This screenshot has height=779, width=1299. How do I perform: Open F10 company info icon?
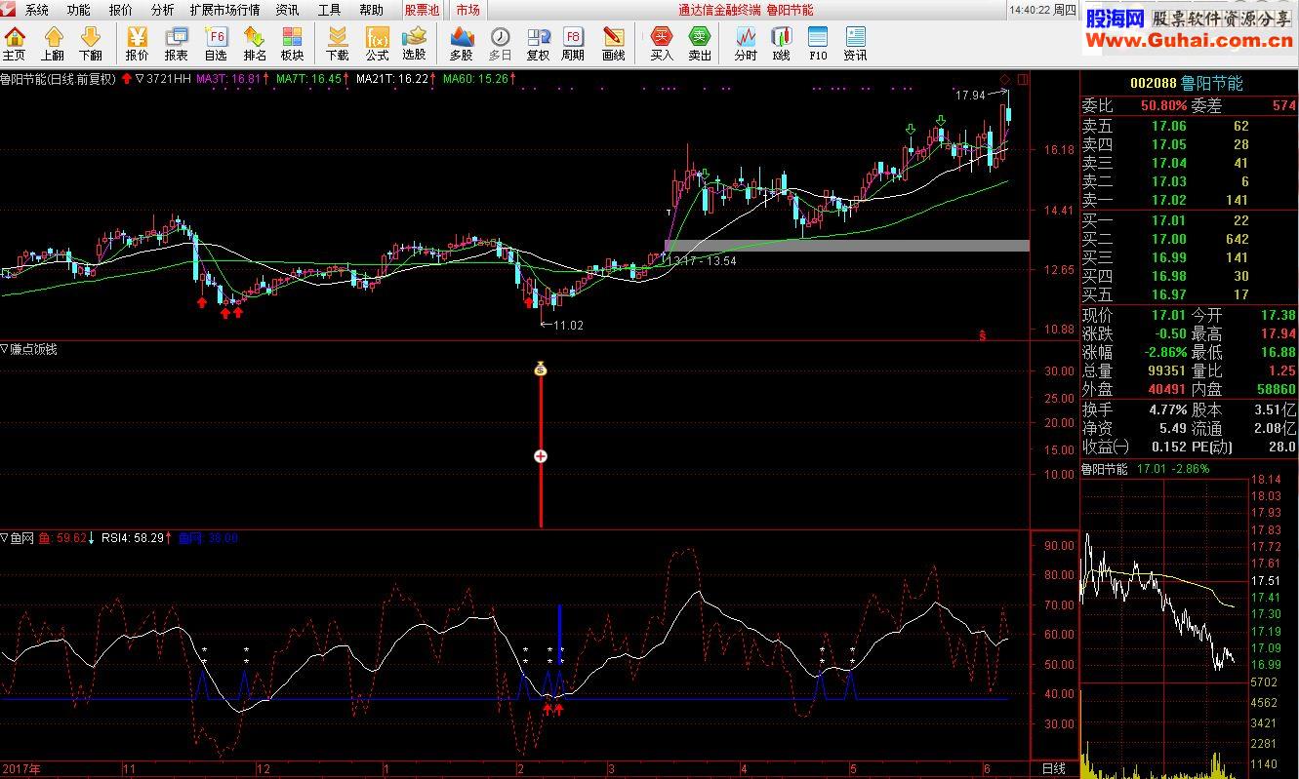click(818, 44)
